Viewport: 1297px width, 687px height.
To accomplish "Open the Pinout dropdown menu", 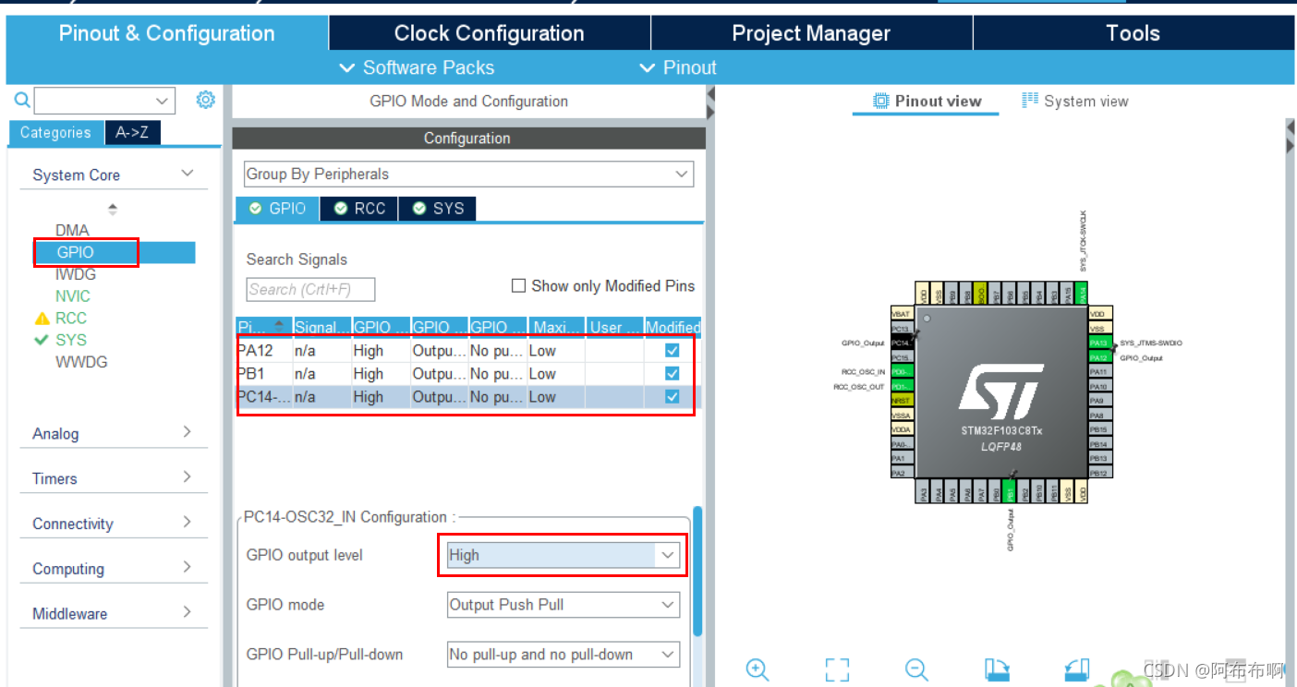I will 678,67.
